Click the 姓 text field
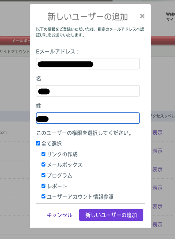This screenshot has width=175, height=239. (x=88, y=118)
